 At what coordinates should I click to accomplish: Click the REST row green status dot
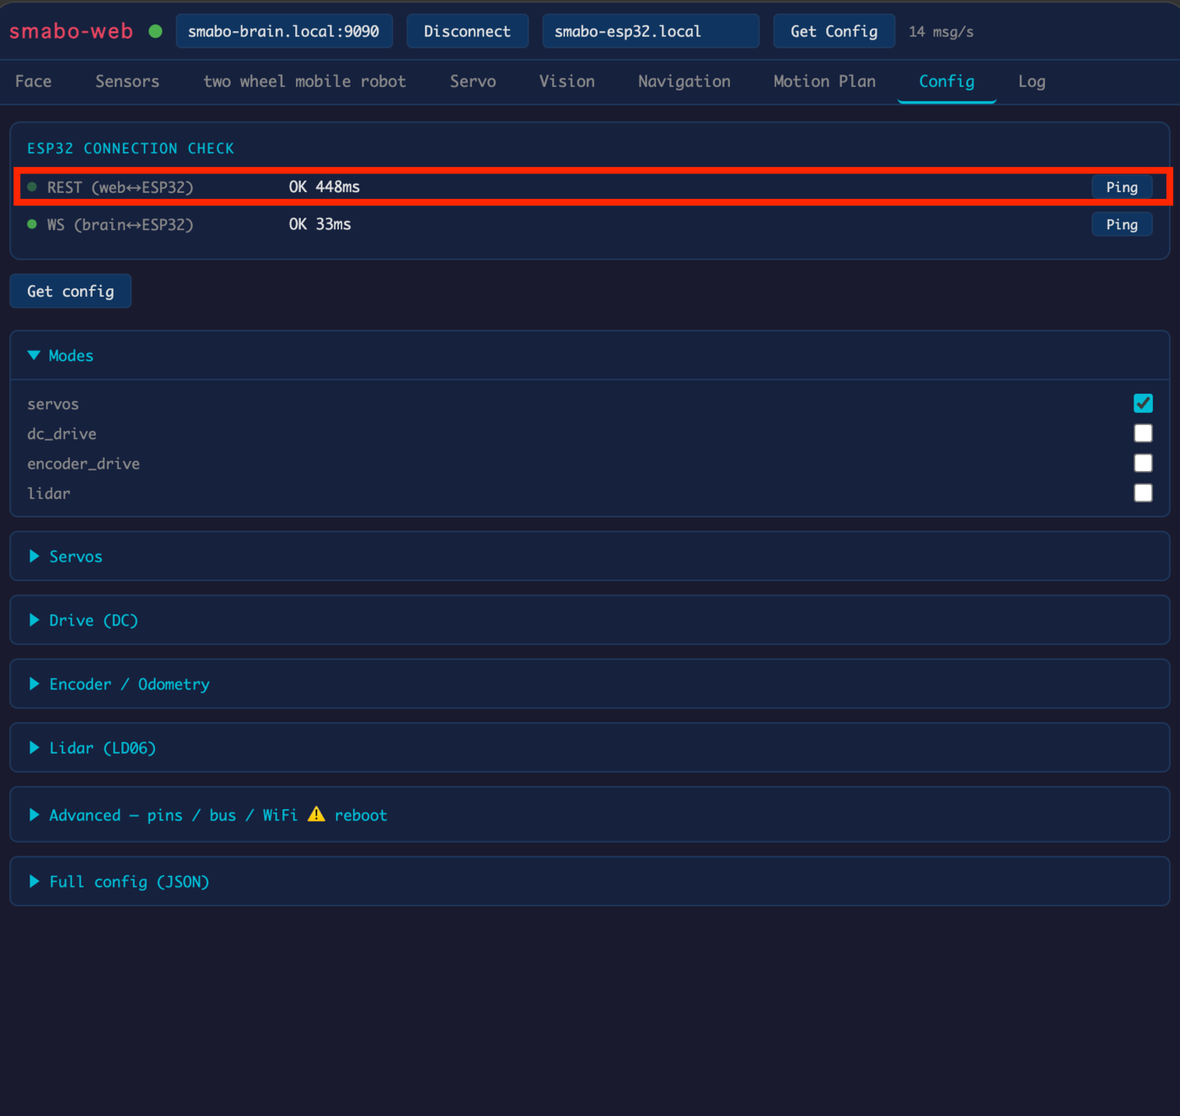pyautogui.click(x=32, y=187)
